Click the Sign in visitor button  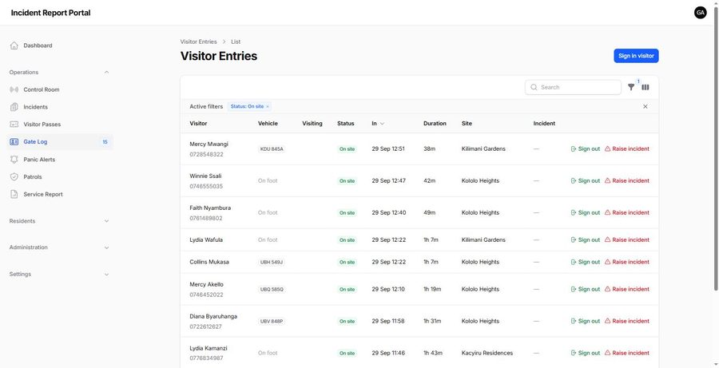[x=636, y=56]
